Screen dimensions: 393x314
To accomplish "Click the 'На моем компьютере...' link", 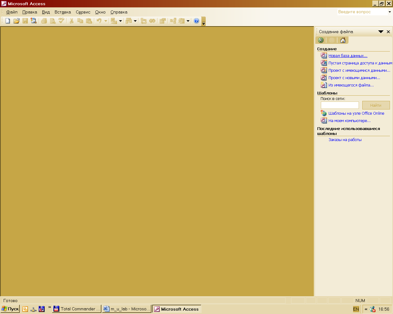I will tap(349, 121).
